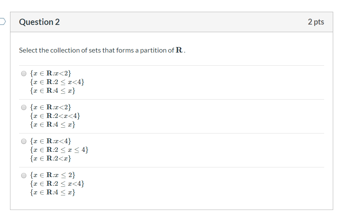Select the third answer option radio button
This screenshot has width=346, height=212.
(x=23, y=141)
